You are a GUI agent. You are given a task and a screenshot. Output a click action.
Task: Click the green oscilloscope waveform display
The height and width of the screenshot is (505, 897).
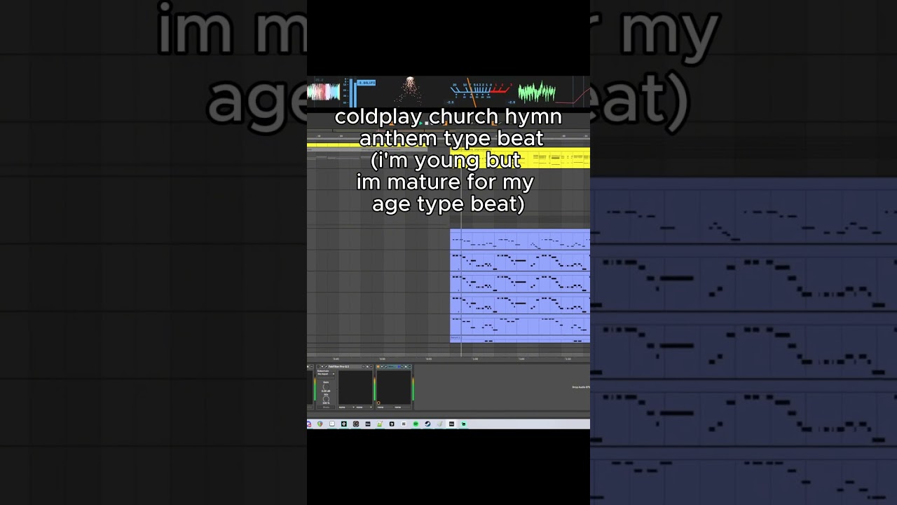tap(537, 93)
